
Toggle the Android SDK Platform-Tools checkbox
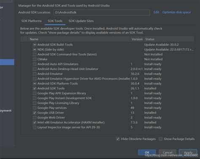click(35, 84)
